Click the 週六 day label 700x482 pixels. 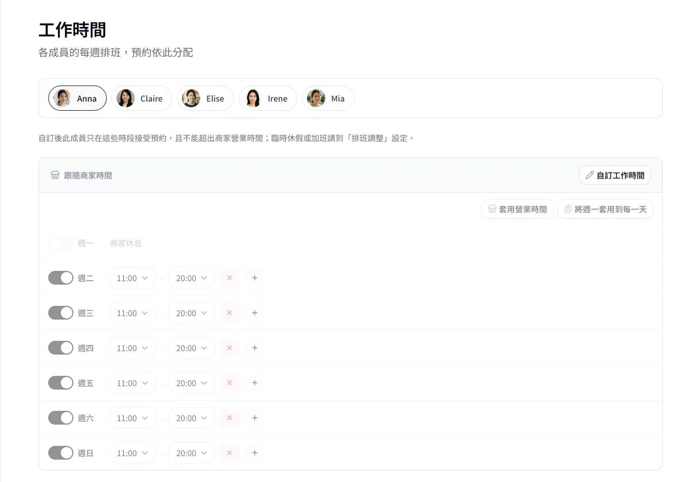pos(85,418)
